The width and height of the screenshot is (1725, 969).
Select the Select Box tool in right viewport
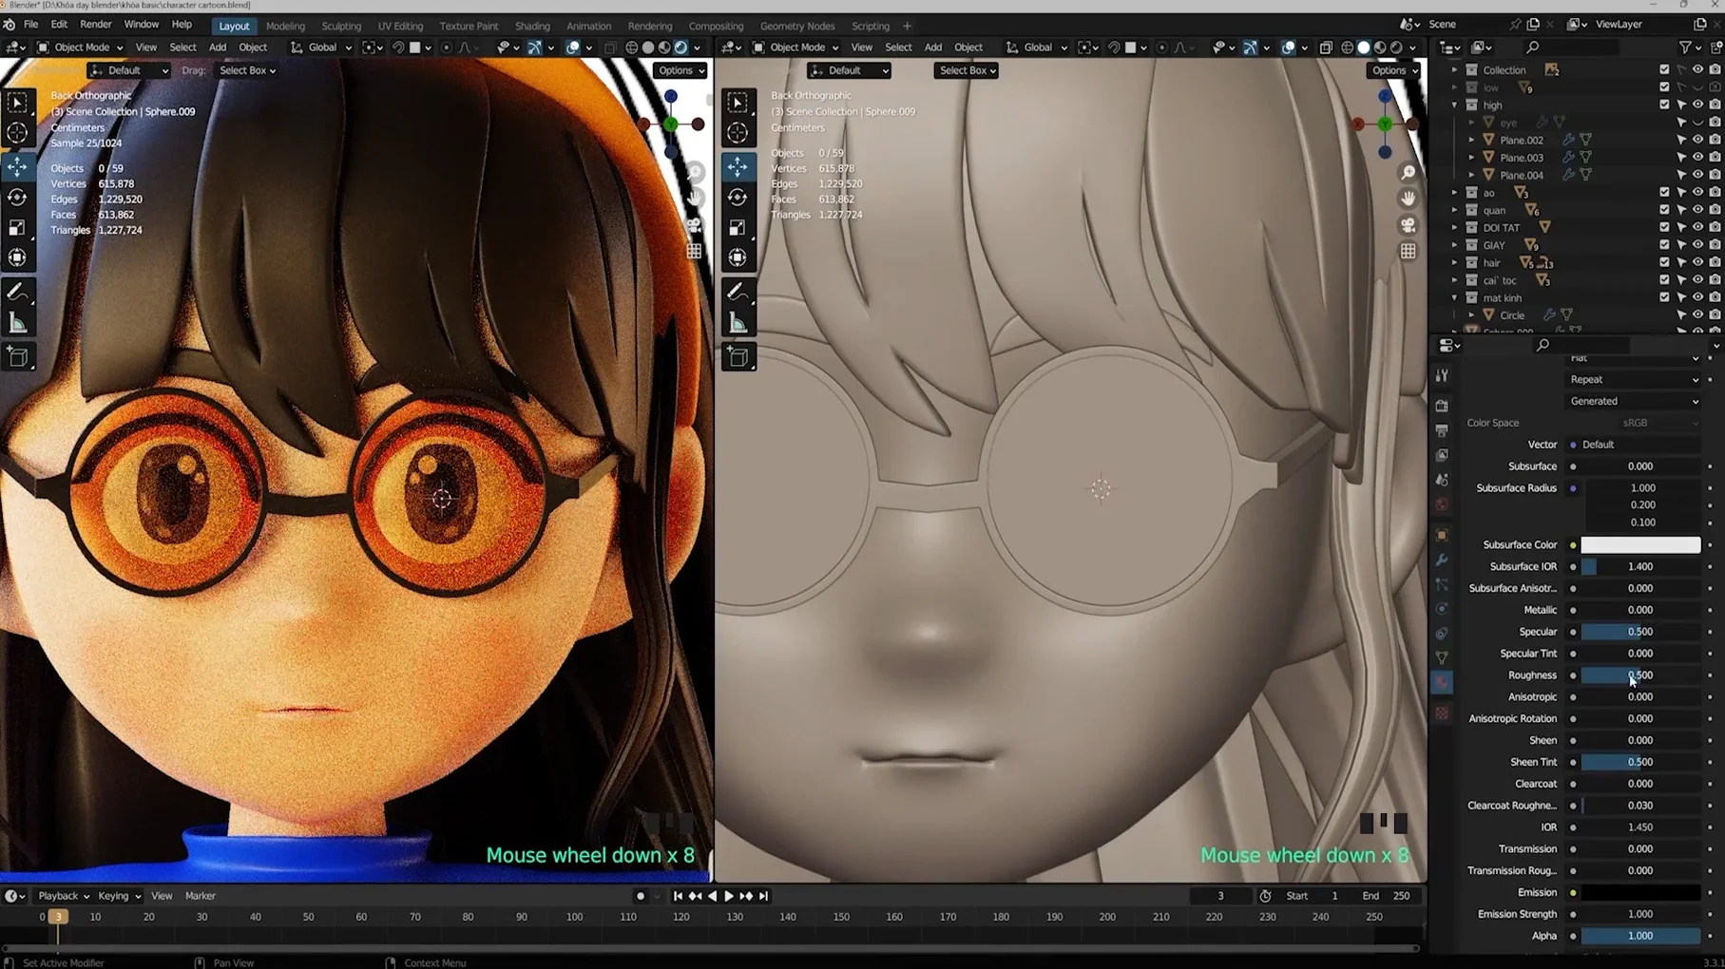tap(738, 103)
